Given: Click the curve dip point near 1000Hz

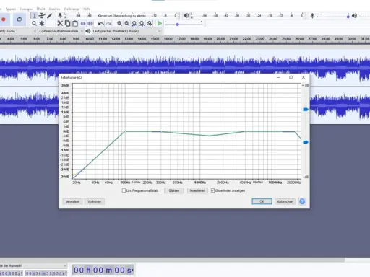Looking at the screenshot, I should click(x=210, y=136).
